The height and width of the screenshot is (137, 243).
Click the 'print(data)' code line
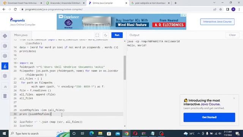[28, 51]
